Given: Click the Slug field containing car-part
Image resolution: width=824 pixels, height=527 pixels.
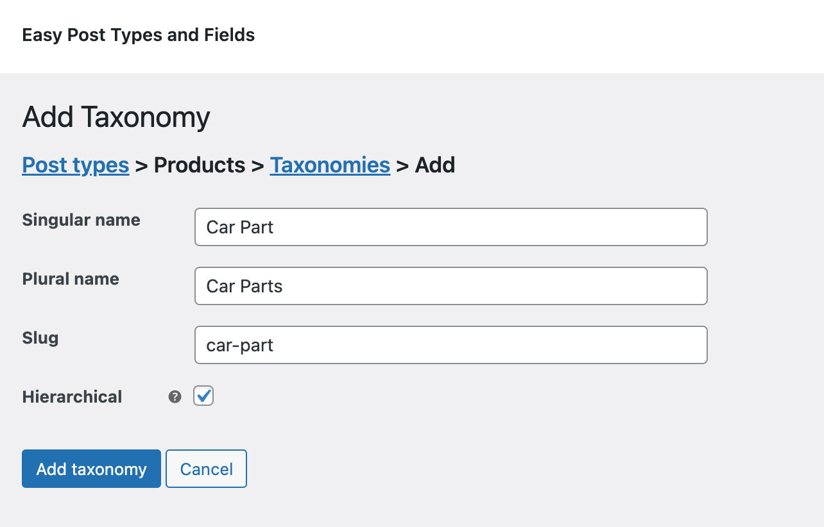Looking at the screenshot, I should 449,345.
